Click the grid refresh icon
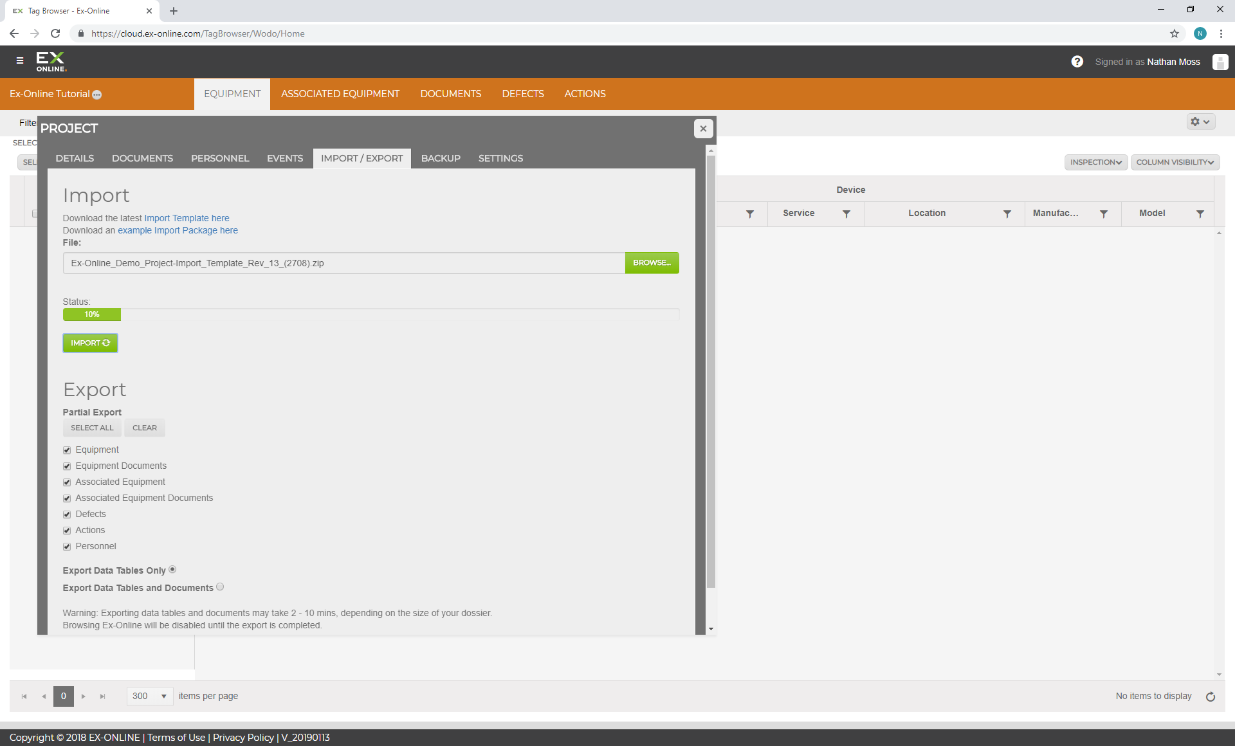 [x=1210, y=696]
